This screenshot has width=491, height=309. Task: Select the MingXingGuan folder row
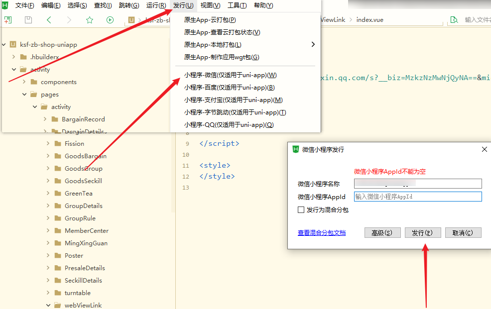(87, 243)
